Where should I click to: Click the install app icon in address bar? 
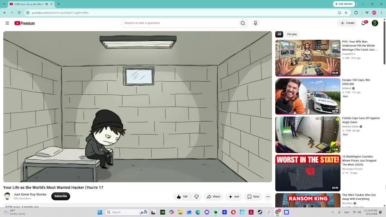tap(339, 13)
